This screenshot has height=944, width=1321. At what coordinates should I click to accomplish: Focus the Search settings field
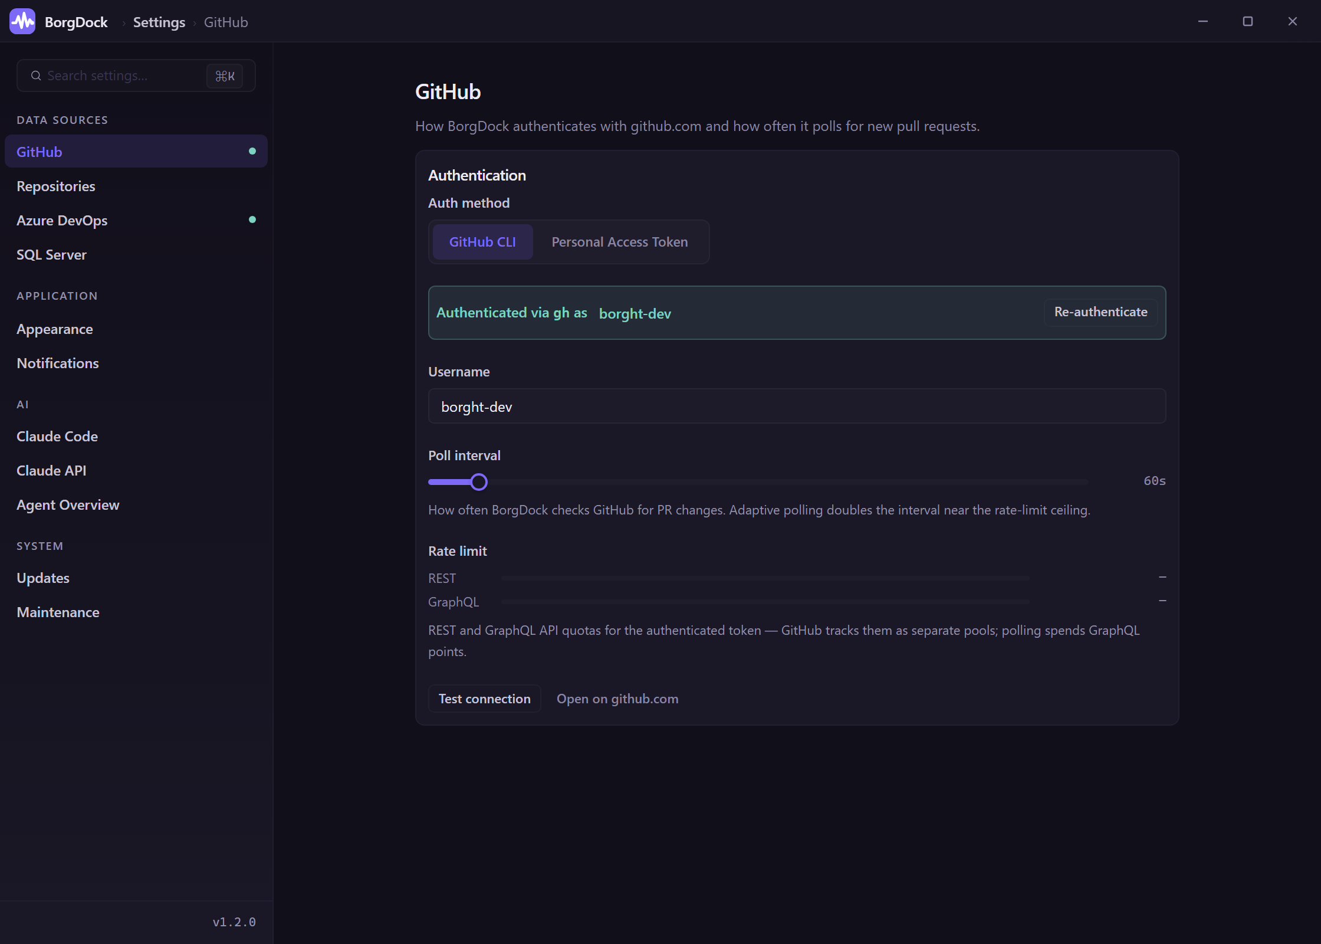(136, 76)
